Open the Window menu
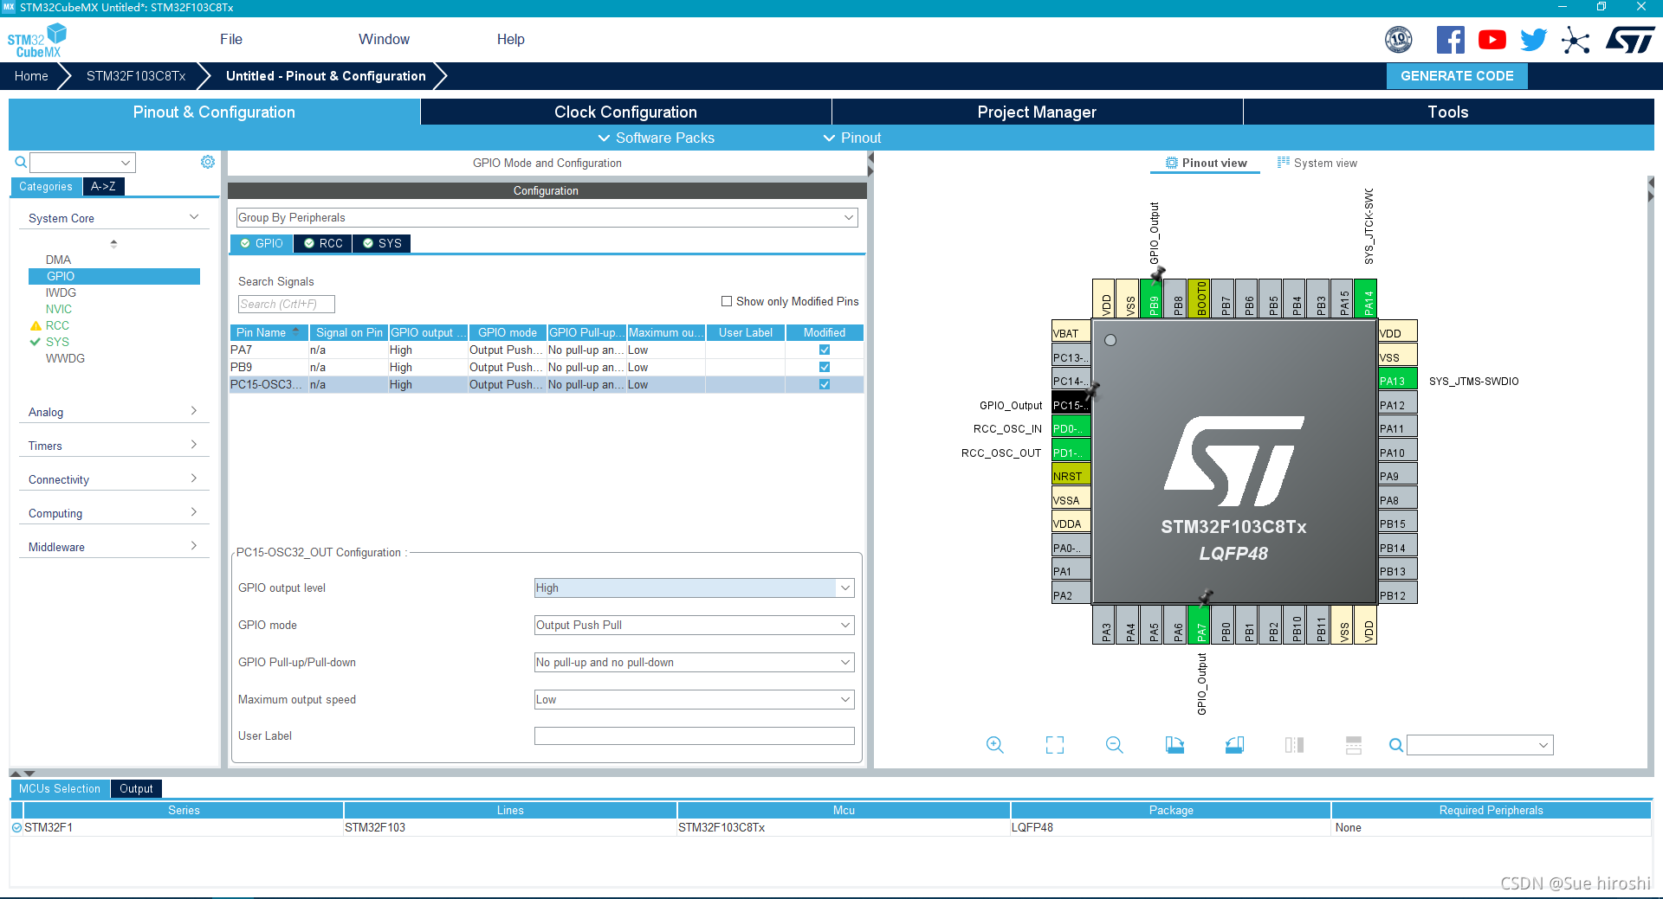Screen dimensions: 1663x899 click(x=384, y=39)
